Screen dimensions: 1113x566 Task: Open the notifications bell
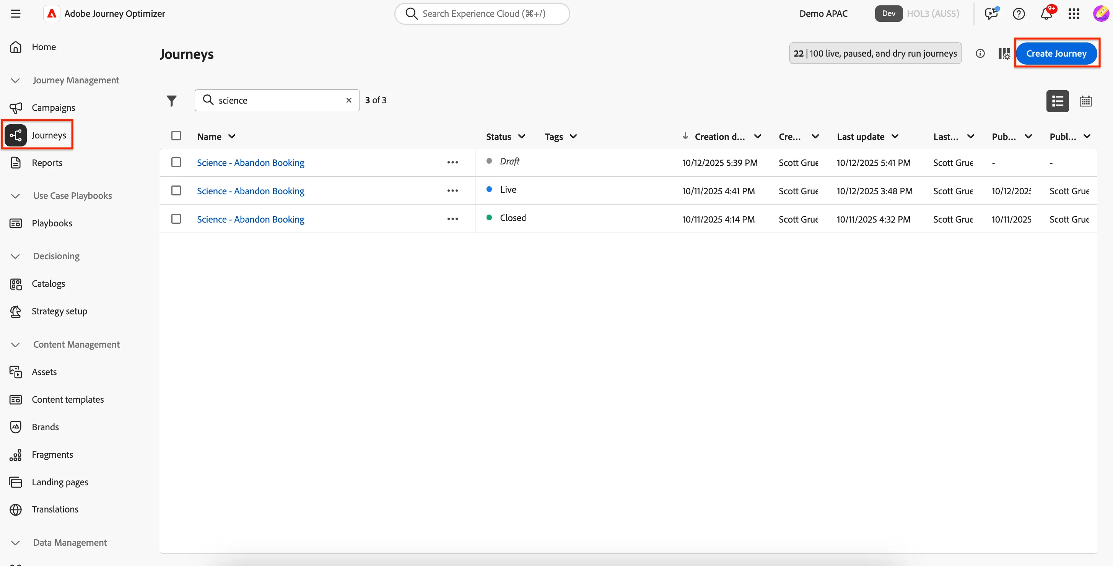tap(1046, 14)
